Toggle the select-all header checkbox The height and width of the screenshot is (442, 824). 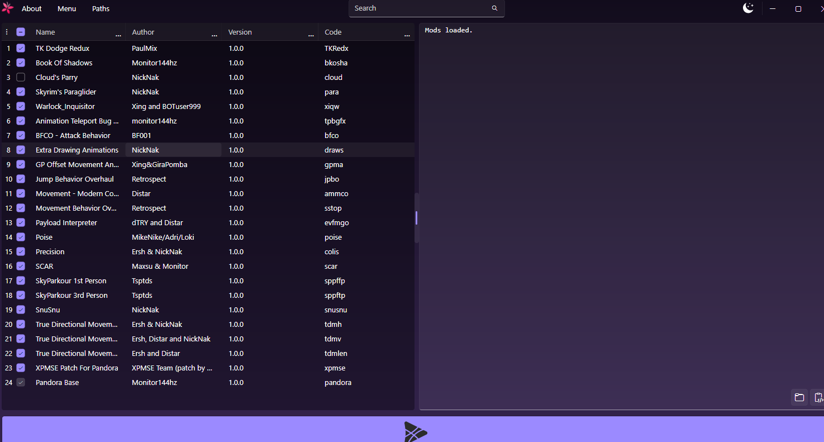(21, 32)
